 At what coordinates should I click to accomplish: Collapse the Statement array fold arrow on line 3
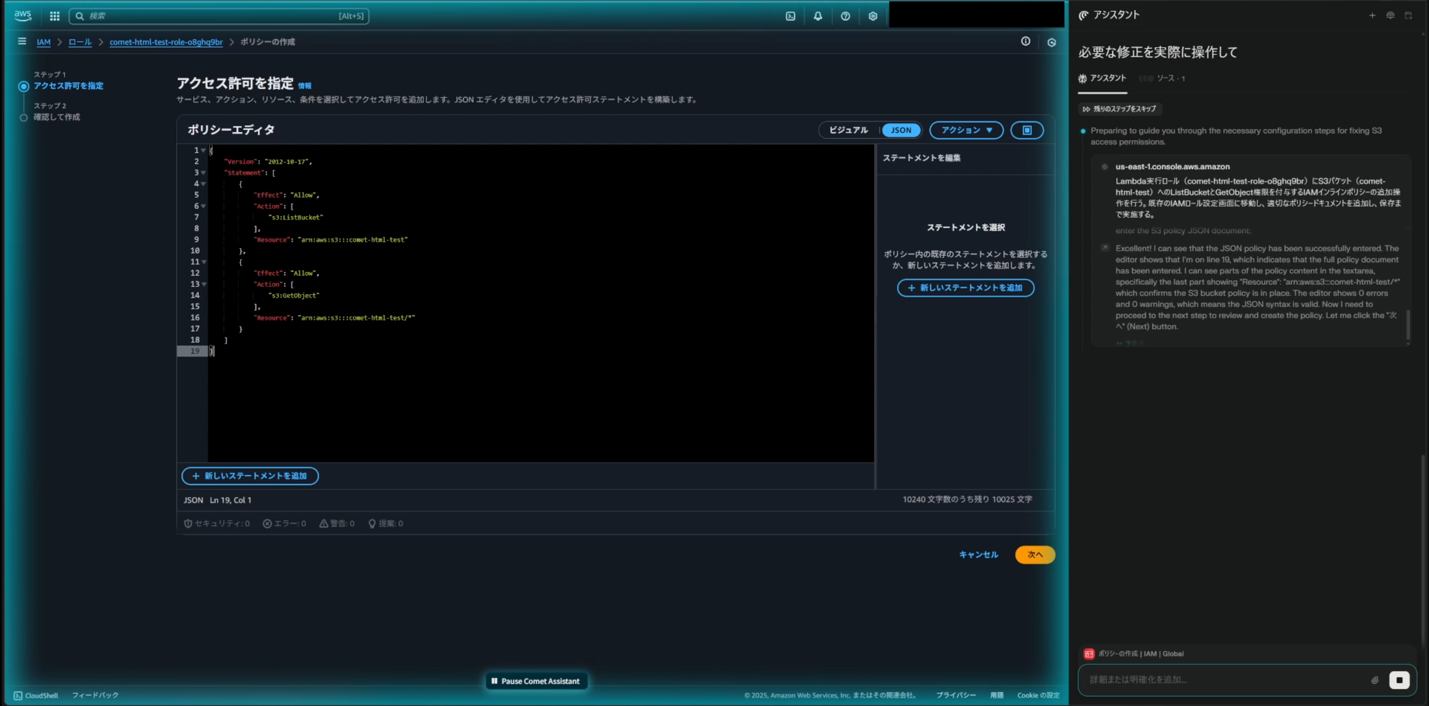203,173
